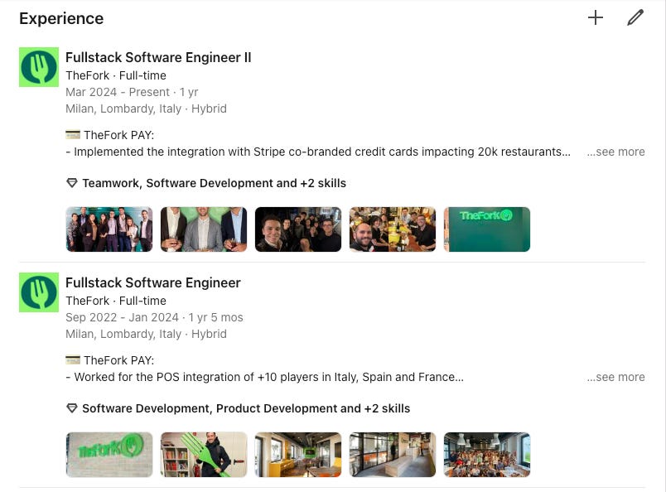Open office lounge with yellow sofa photo

click(x=298, y=455)
